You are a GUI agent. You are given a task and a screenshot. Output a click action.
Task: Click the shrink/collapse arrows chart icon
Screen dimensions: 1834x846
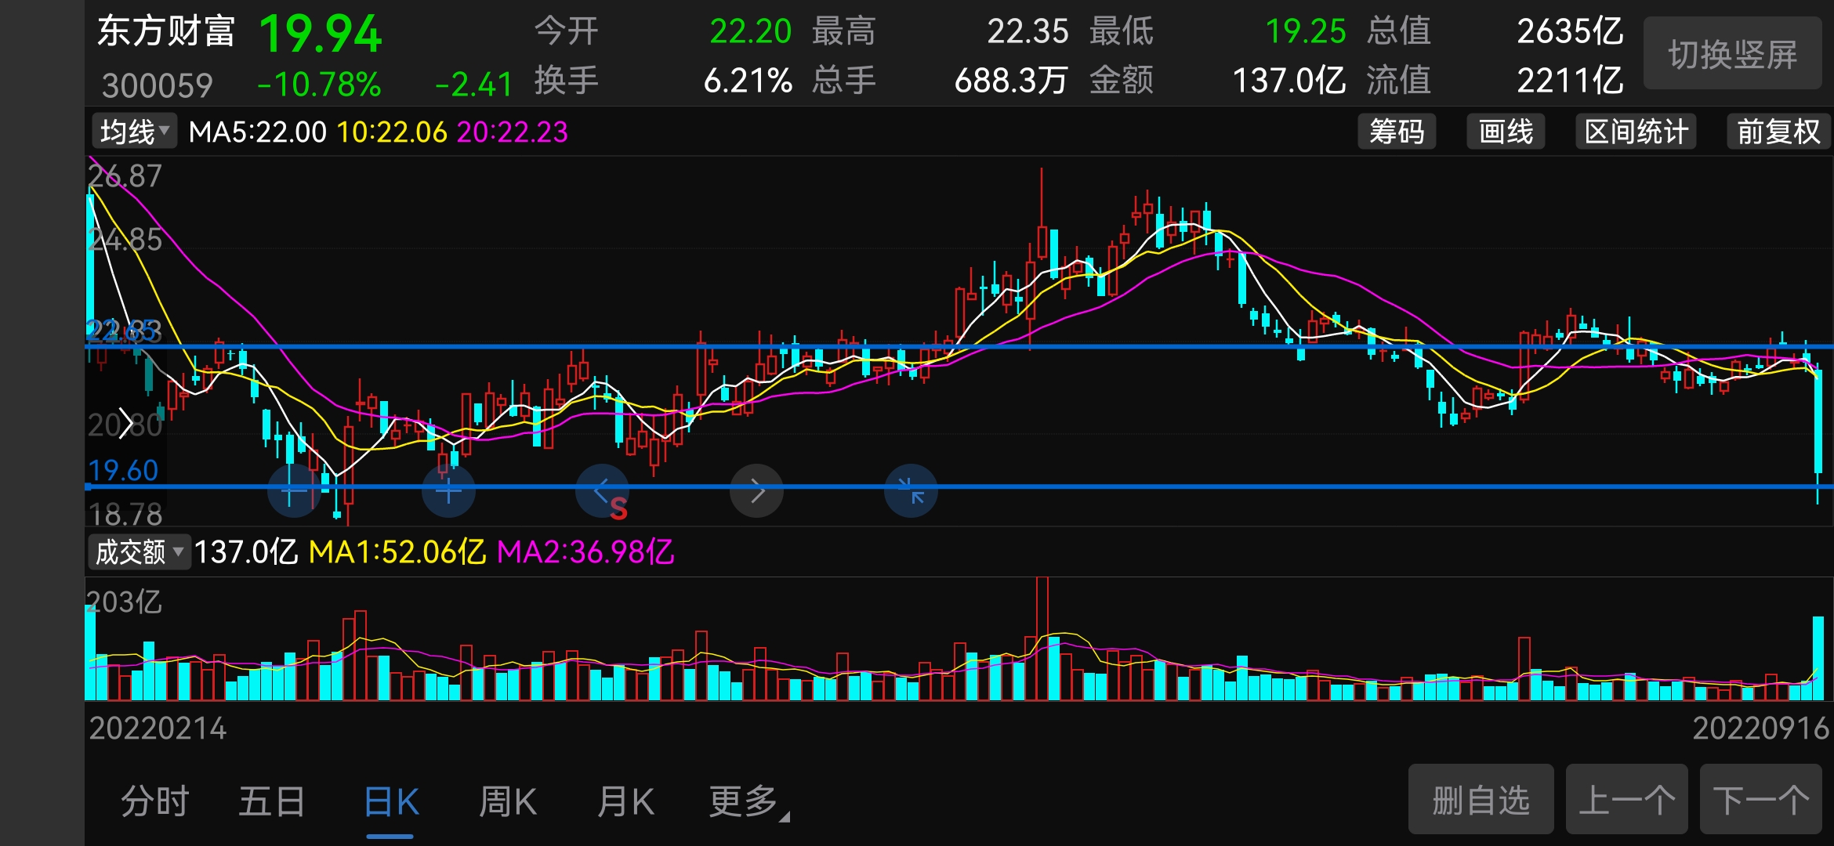coord(911,491)
